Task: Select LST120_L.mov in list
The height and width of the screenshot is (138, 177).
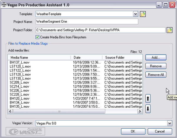Action: click(20, 66)
